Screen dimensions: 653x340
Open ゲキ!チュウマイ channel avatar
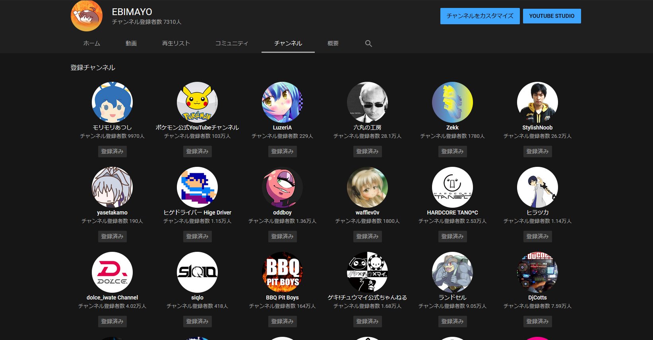367,272
